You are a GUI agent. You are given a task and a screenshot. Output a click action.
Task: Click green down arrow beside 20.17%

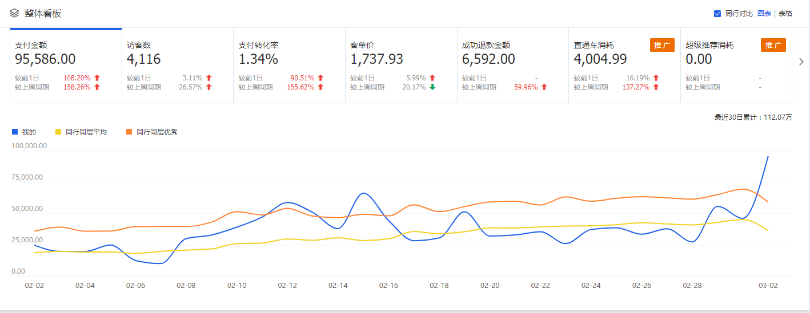click(432, 87)
